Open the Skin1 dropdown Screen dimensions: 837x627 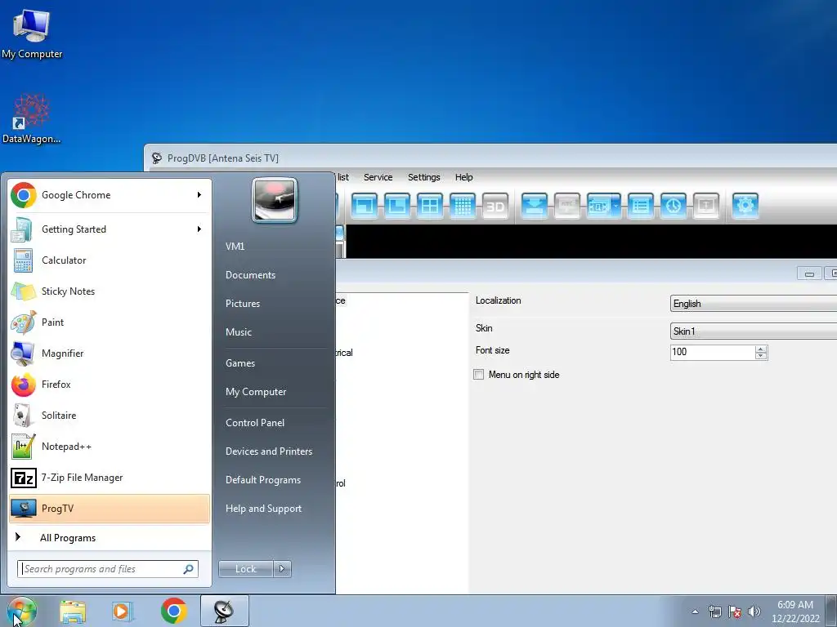click(x=753, y=331)
